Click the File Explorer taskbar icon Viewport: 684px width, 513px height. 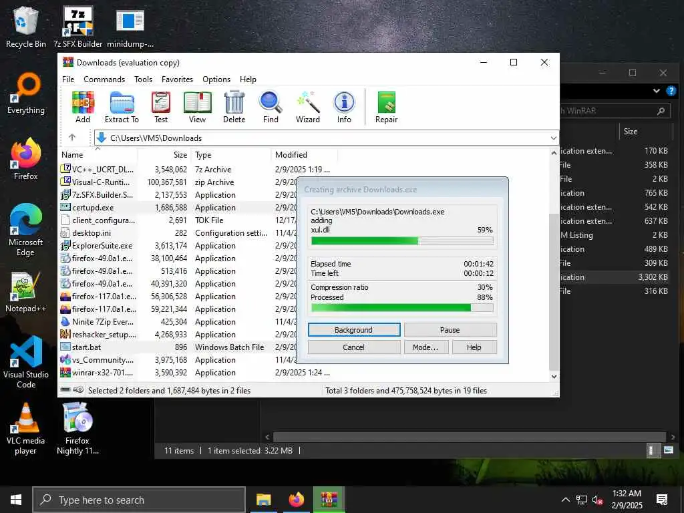pyautogui.click(x=263, y=500)
